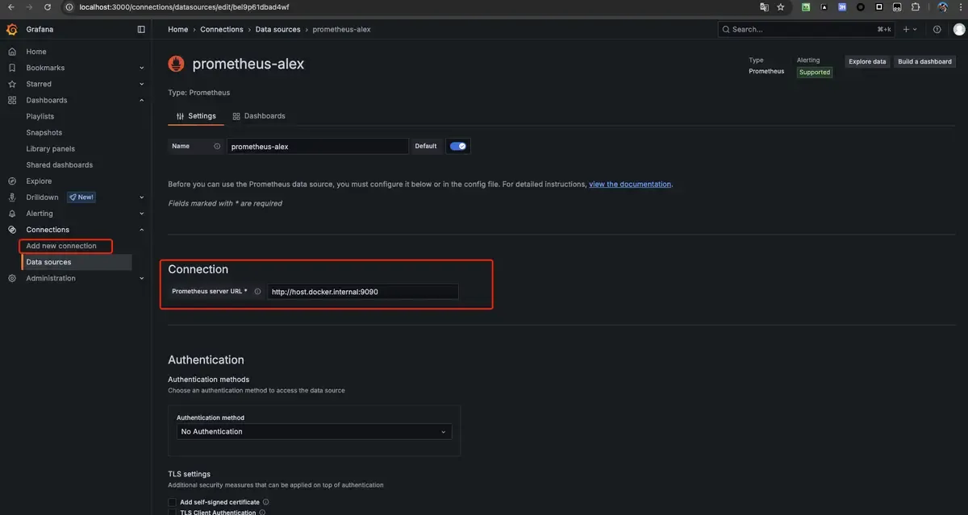Screen dimensions: 968x515
Task: Click info icon beside Prometheus server URL
Action: (257, 292)
